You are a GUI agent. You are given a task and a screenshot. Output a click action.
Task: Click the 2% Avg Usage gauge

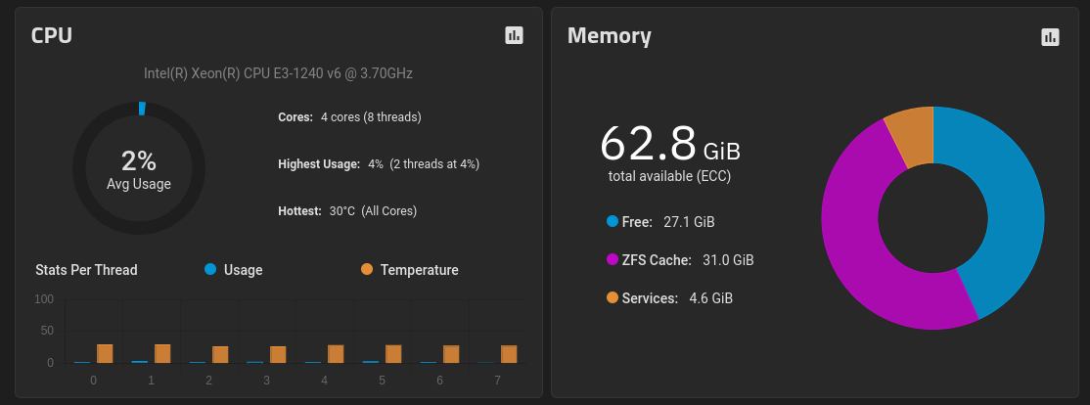pos(139,168)
